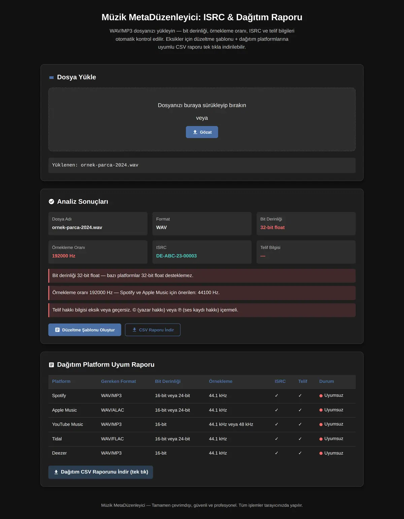Click the 192000 Hz sample rate value

coord(64,256)
